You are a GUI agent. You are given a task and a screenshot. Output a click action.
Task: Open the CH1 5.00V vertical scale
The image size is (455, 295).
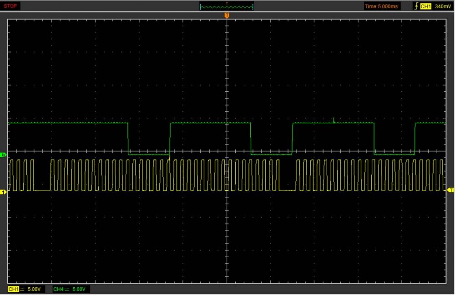coord(33,289)
